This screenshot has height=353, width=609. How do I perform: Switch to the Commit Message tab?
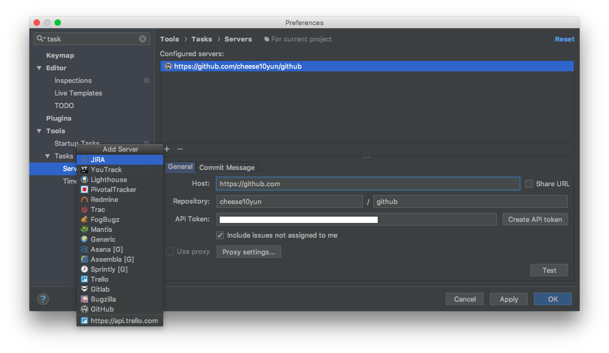pyautogui.click(x=227, y=167)
